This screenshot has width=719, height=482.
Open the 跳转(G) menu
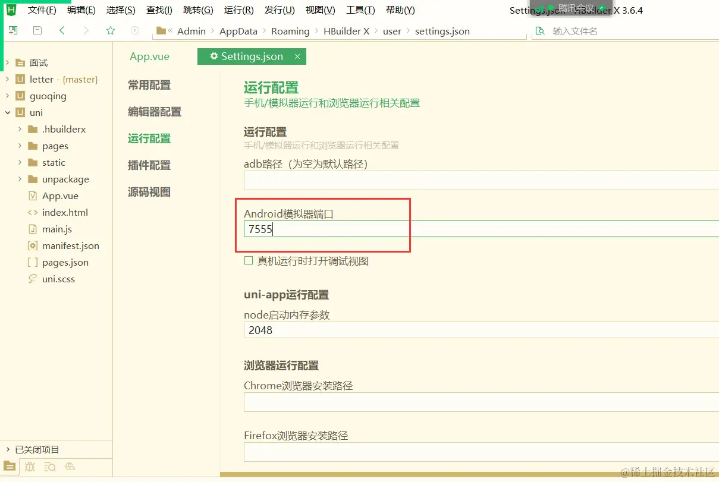point(199,10)
